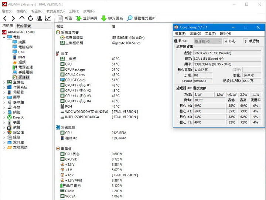The height and width of the screenshot is (200, 266).
Task: Open Core Temp 說明(H) menu
Action: click(x=225, y=33)
